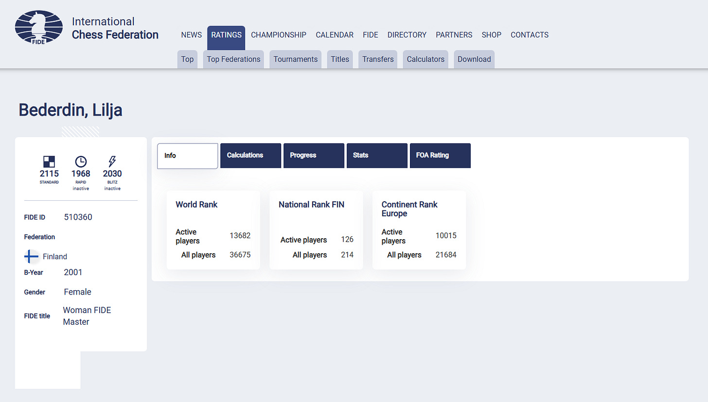
Task: Open the Tournaments submenu tab
Action: (296, 59)
